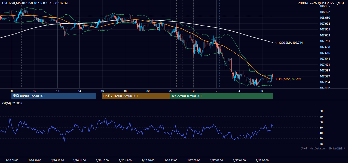Click the 2/26 20:00 time label

tap(148, 161)
